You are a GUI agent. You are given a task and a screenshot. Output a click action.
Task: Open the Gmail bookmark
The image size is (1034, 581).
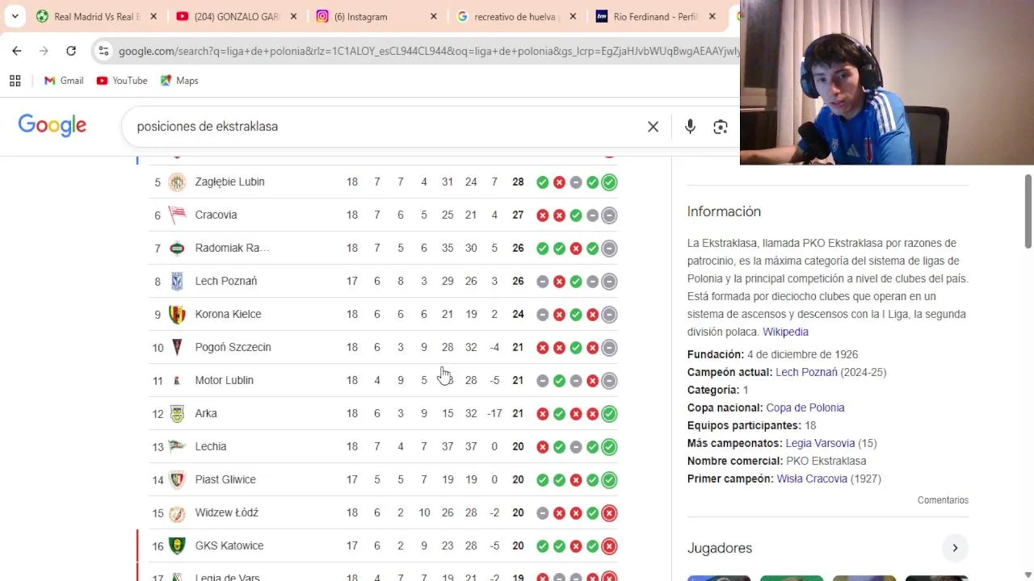pyautogui.click(x=64, y=81)
